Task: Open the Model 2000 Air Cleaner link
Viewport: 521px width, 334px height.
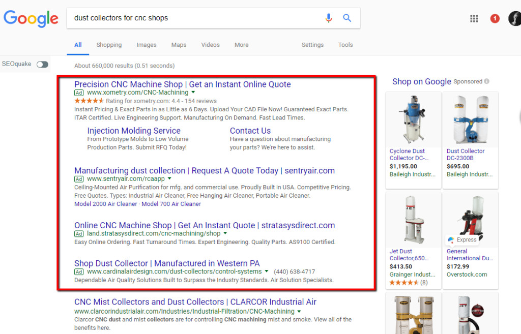Action: point(106,204)
